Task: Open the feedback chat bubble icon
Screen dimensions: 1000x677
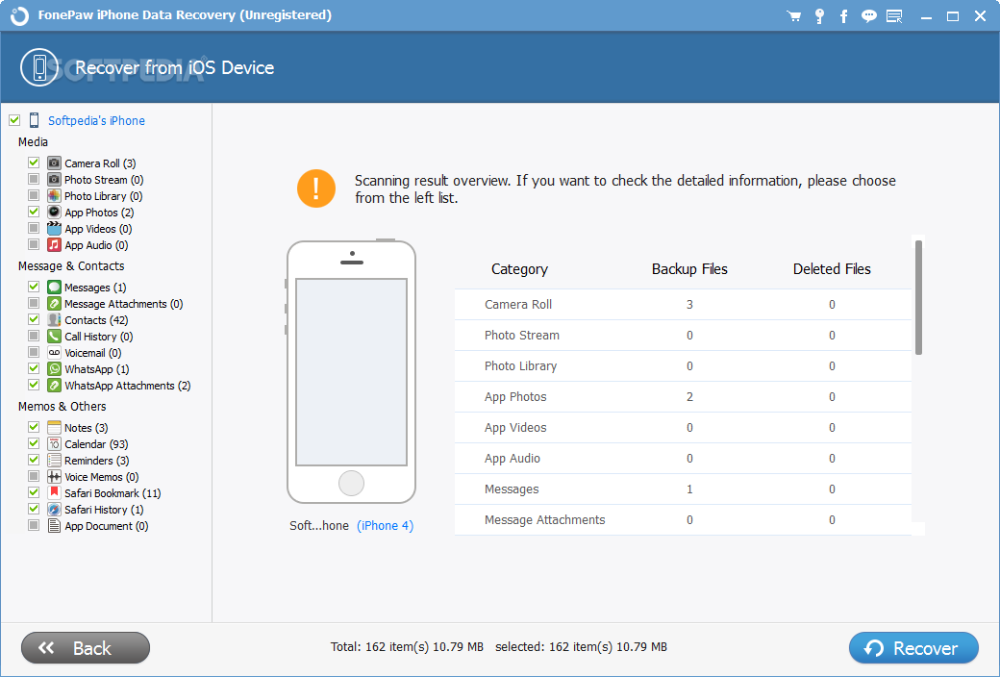Action: pos(868,16)
